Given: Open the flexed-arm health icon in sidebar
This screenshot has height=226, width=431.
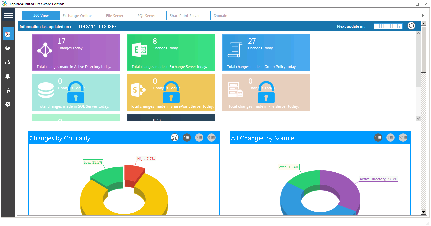Looking at the screenshot, I should (8, 48).
